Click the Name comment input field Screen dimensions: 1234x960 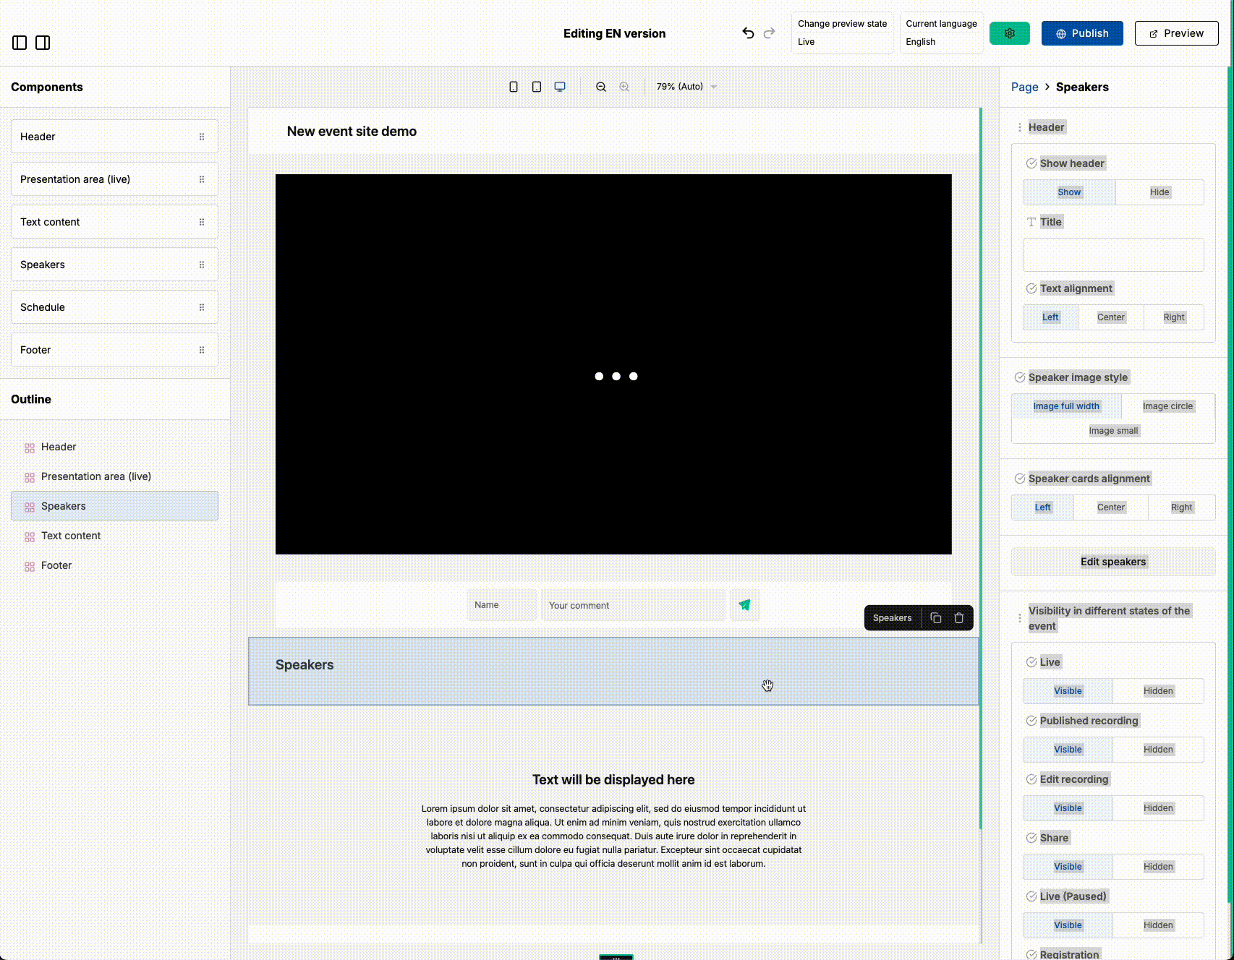click(501, 604)
